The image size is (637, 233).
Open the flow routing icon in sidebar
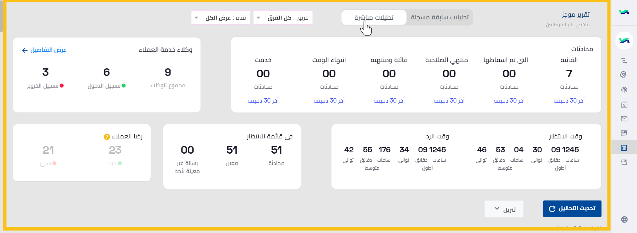[x=624, y=60]
